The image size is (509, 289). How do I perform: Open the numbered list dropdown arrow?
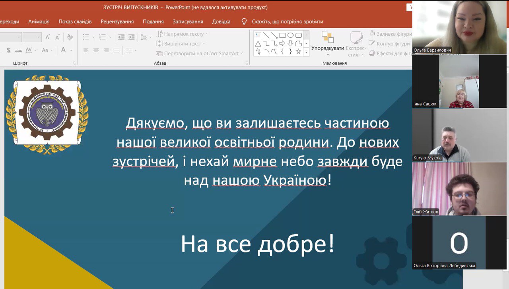[x=110, y=36]
